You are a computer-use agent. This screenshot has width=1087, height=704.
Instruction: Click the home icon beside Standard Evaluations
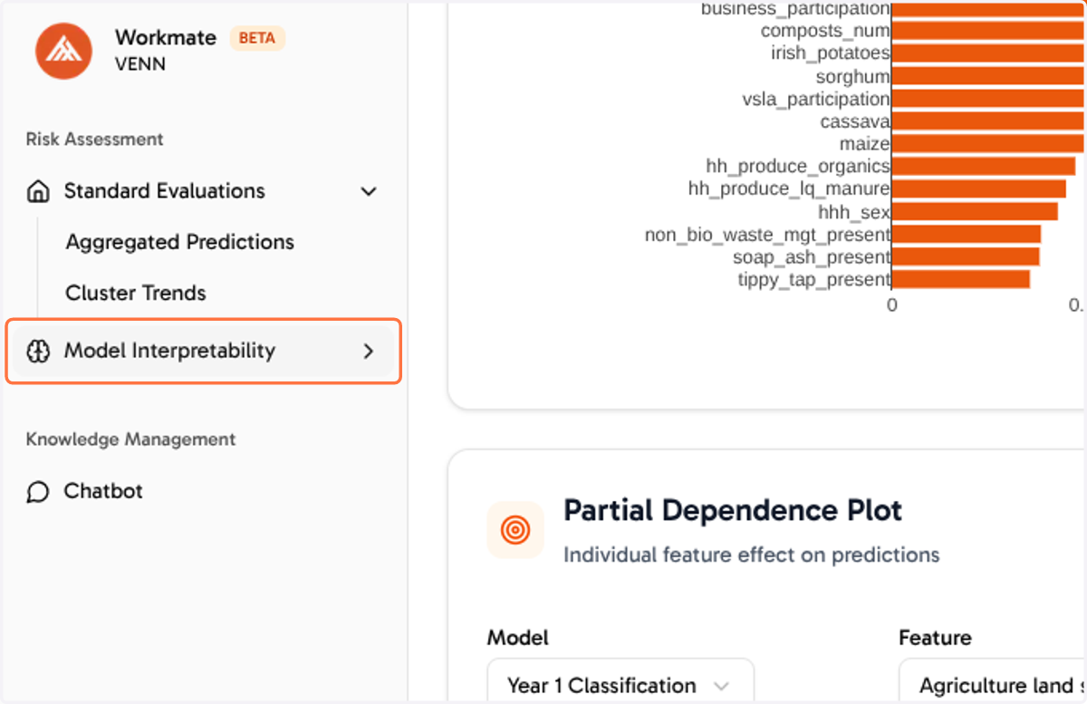(x=38, y=191)
